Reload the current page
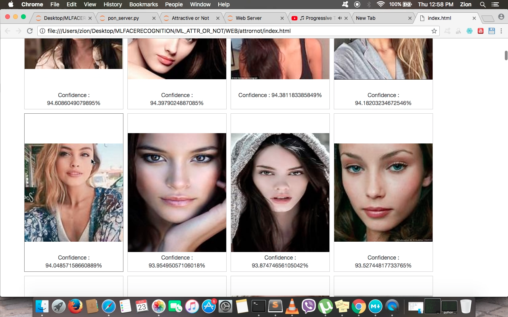Screen dimensions: 508x317 pyautogui.click(x=30, y=31)
